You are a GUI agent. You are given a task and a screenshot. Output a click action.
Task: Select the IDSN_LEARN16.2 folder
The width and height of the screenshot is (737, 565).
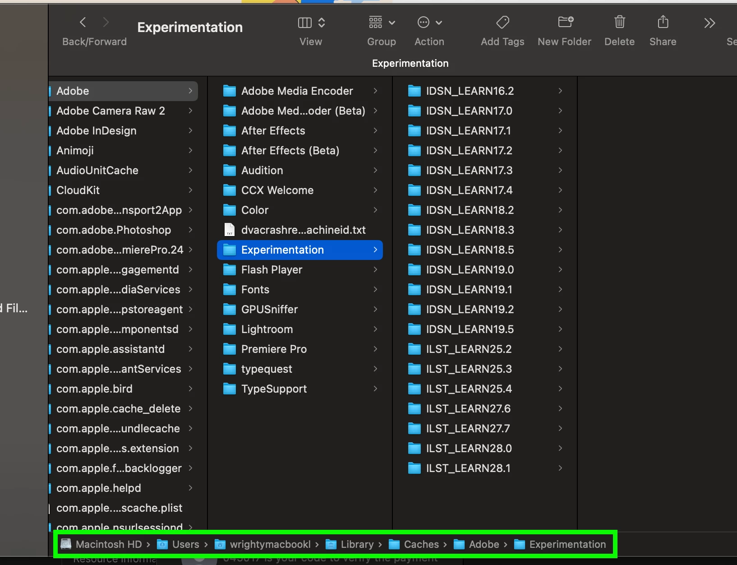tap(485, 91)
